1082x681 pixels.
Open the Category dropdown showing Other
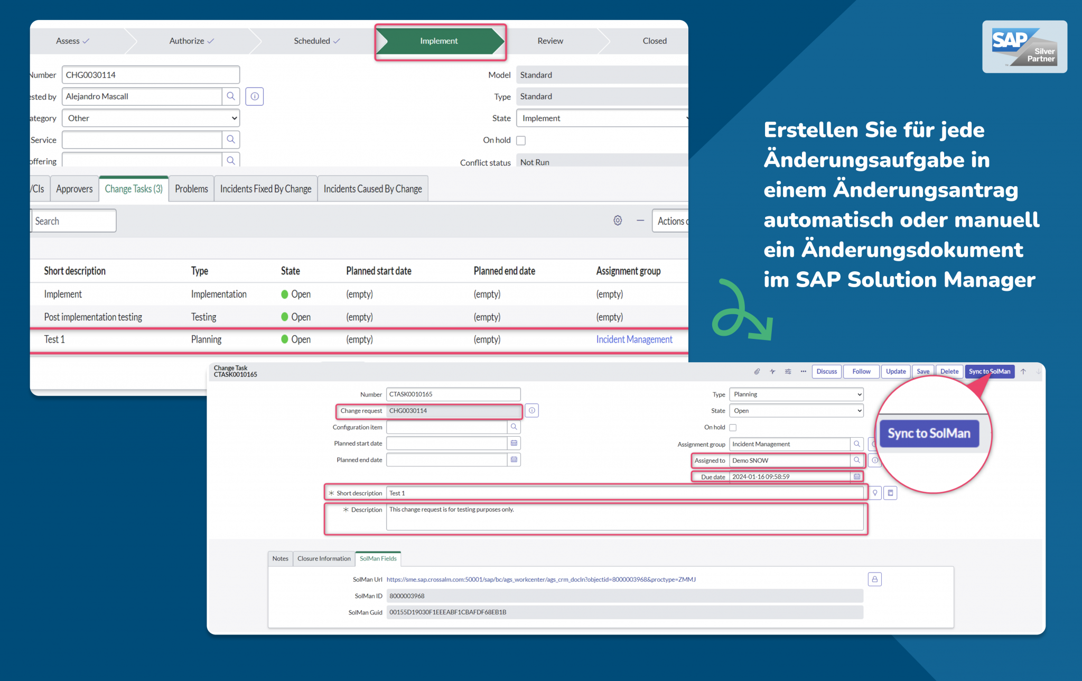point(151,118)
